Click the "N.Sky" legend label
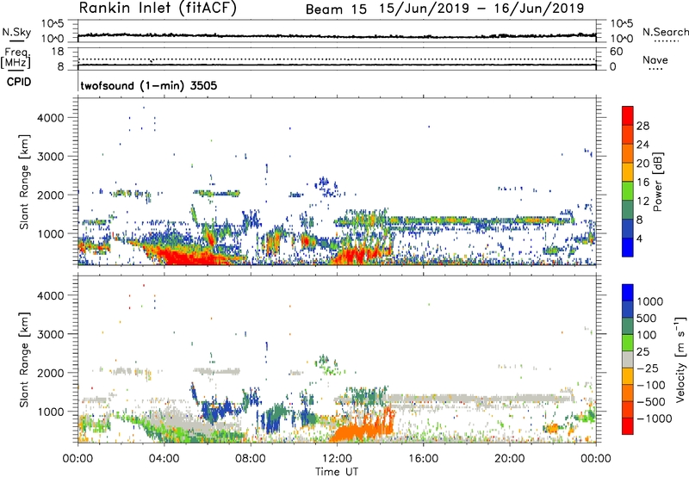The image size is (689, 477). pyautogui.click(x=16, y=32)
